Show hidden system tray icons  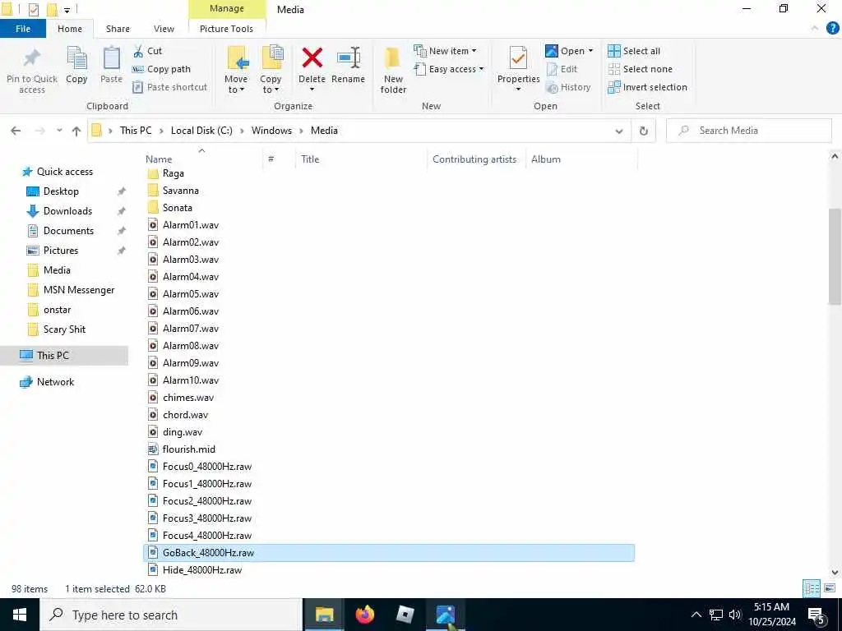(696, 615)
